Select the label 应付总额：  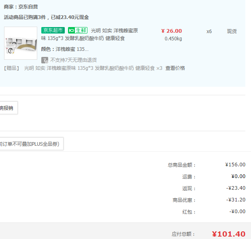click(183, 234)
